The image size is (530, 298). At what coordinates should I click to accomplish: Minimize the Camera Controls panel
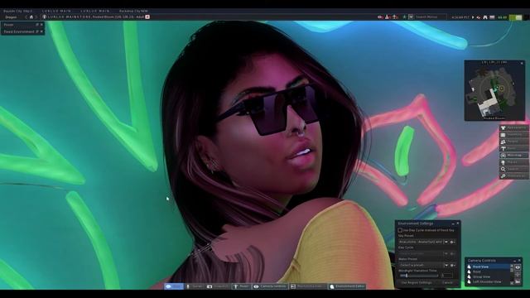[x=515, y=261]
